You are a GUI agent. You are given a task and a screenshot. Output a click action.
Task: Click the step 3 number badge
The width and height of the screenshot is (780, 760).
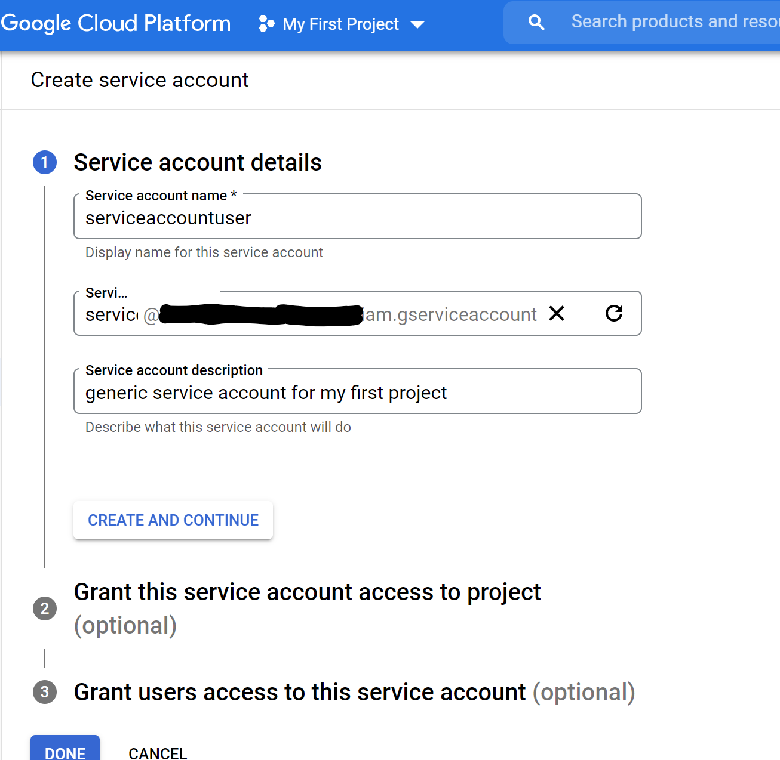point(45,692)
